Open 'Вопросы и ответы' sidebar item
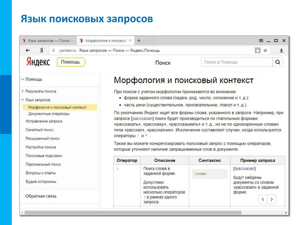Screen dimensions: 299x225 coord(41,173)
